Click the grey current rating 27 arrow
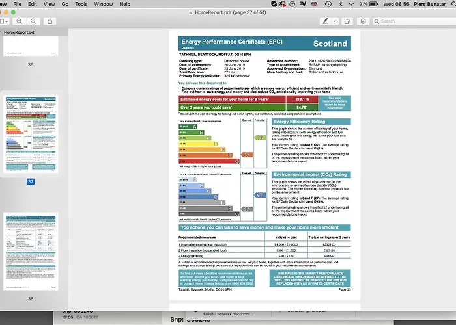Screen dimensions: 456x325 coord(247,209)
